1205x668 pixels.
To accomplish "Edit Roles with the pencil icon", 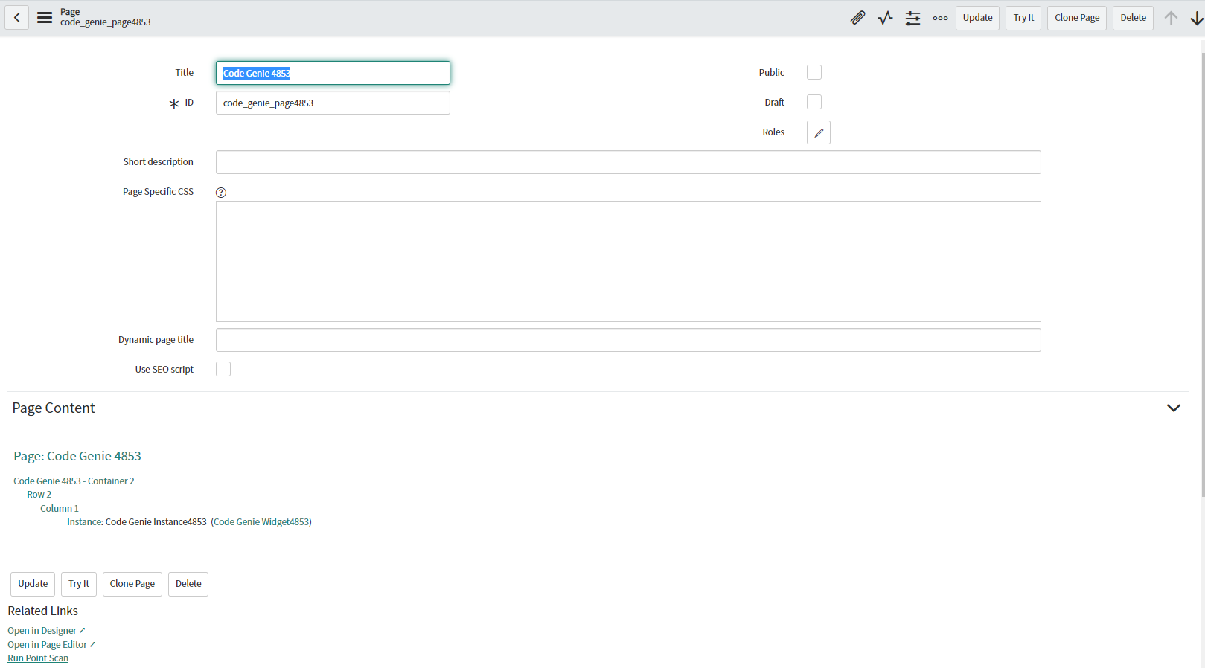I will 819,132.
